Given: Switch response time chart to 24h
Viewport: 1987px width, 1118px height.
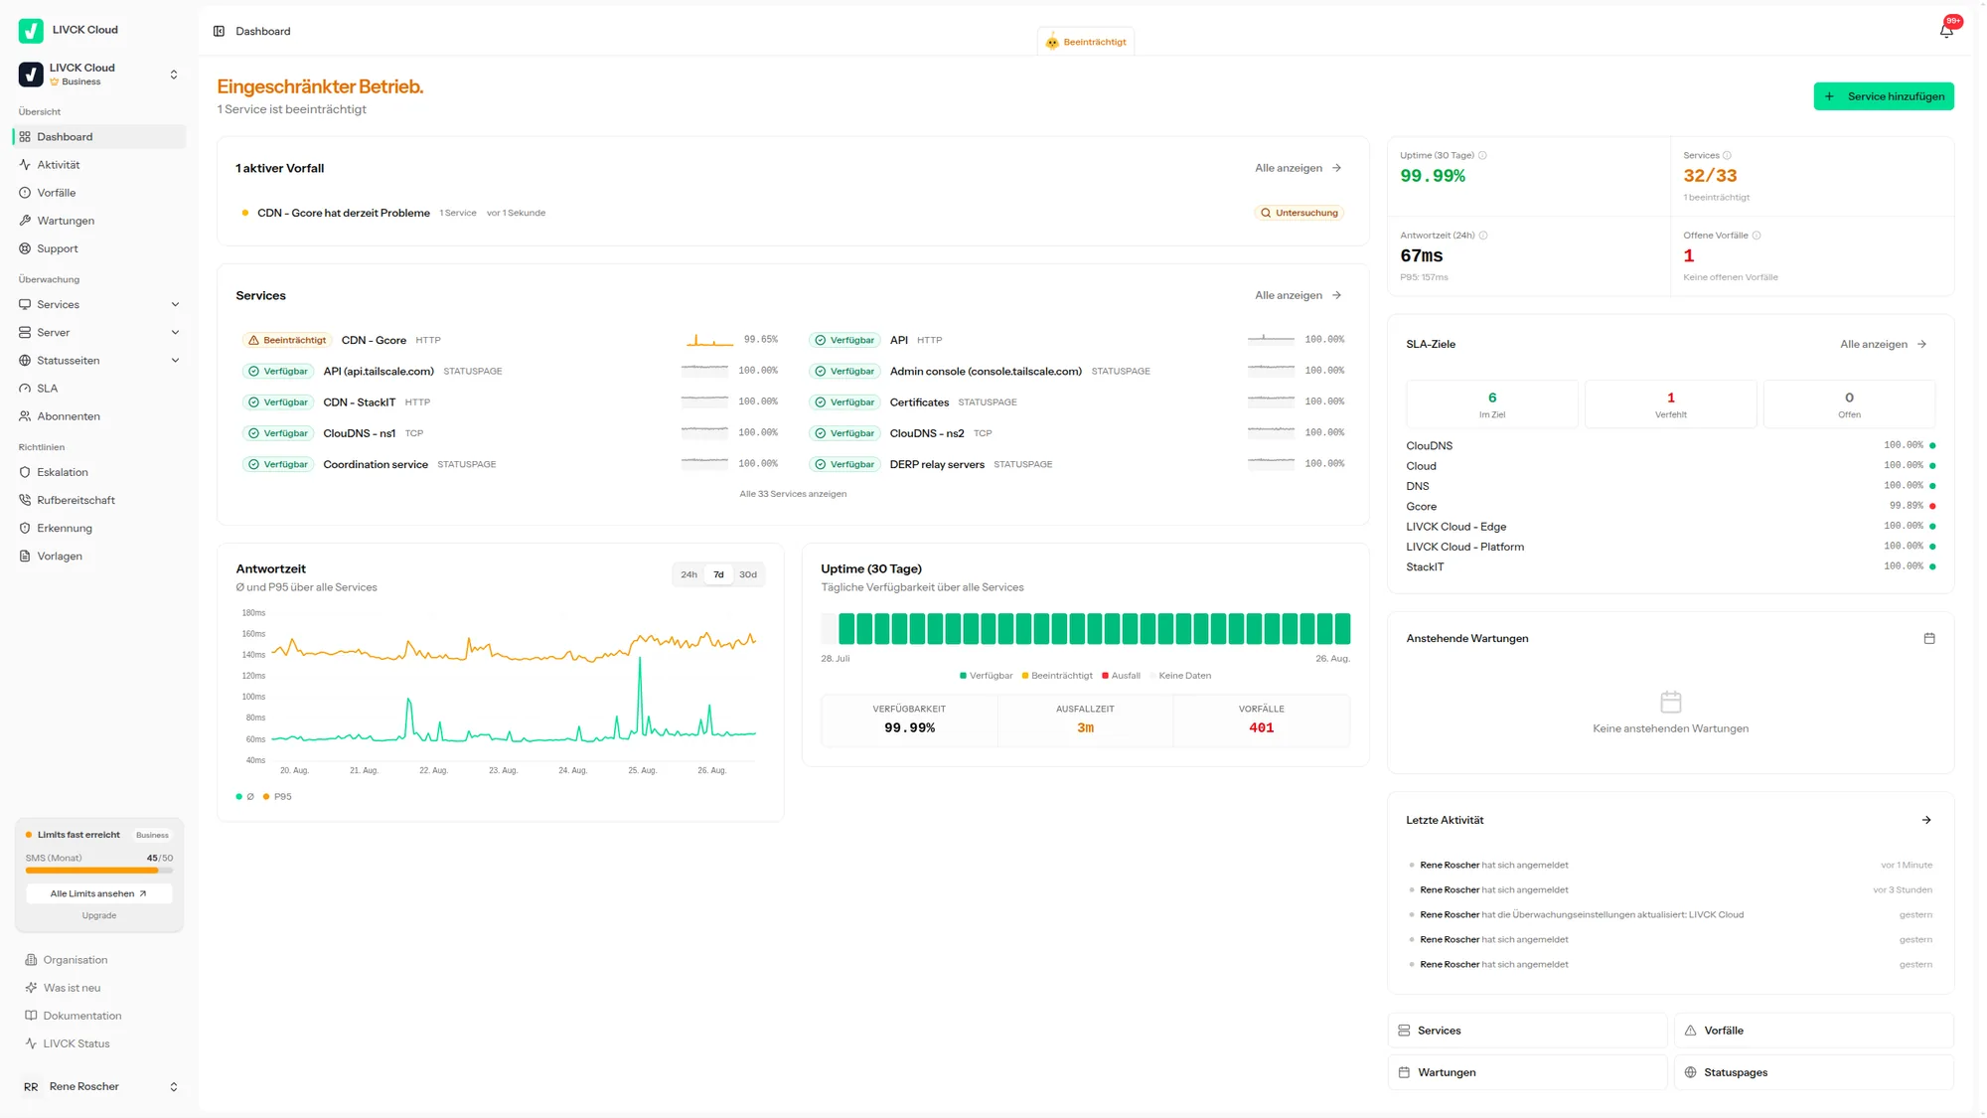Looking at the screenshot, I should (x=688, y=574).
